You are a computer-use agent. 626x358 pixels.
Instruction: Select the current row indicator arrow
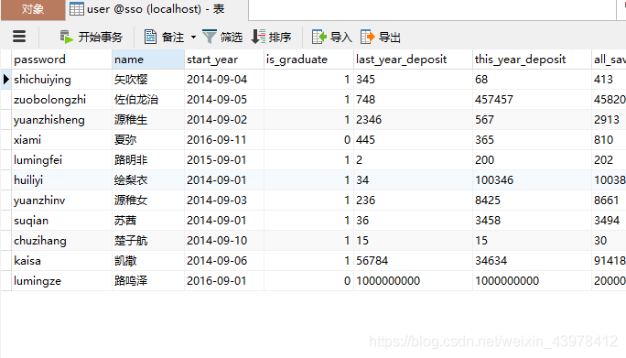point(6,79)
